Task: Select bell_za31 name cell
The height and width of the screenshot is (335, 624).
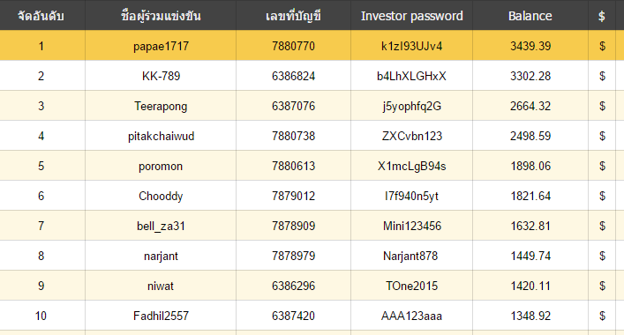Action: coord(161,226)
